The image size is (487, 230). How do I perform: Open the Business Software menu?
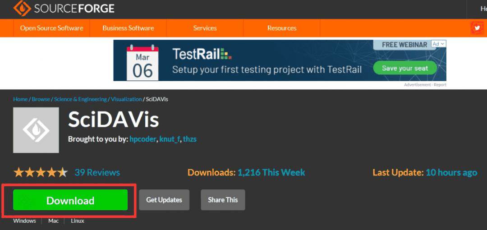[x=128, y=28]
